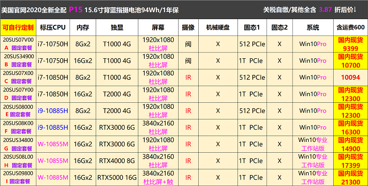Select the 标压CPU column header
The image size is (368, 186).
click(x=53, y=27)
